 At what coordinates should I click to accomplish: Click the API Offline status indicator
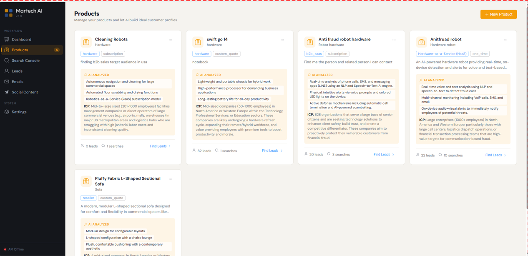coord(14,249)
